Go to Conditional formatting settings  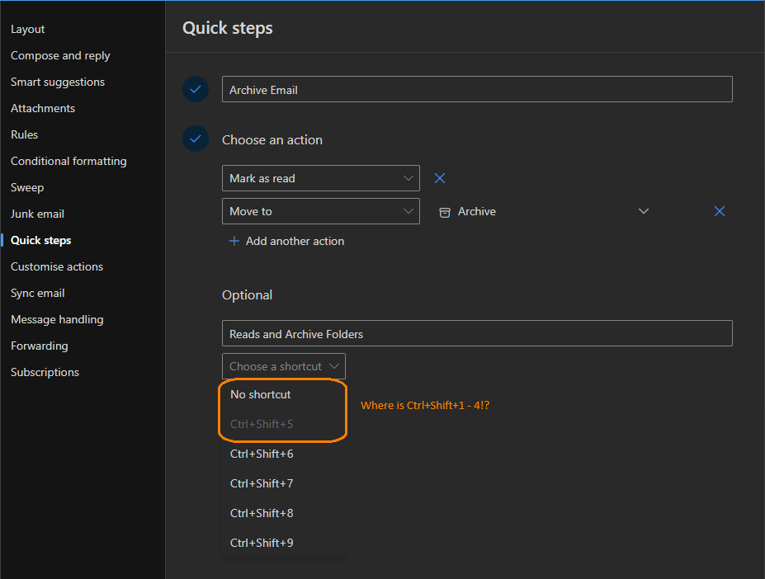(x=68, y=161)
